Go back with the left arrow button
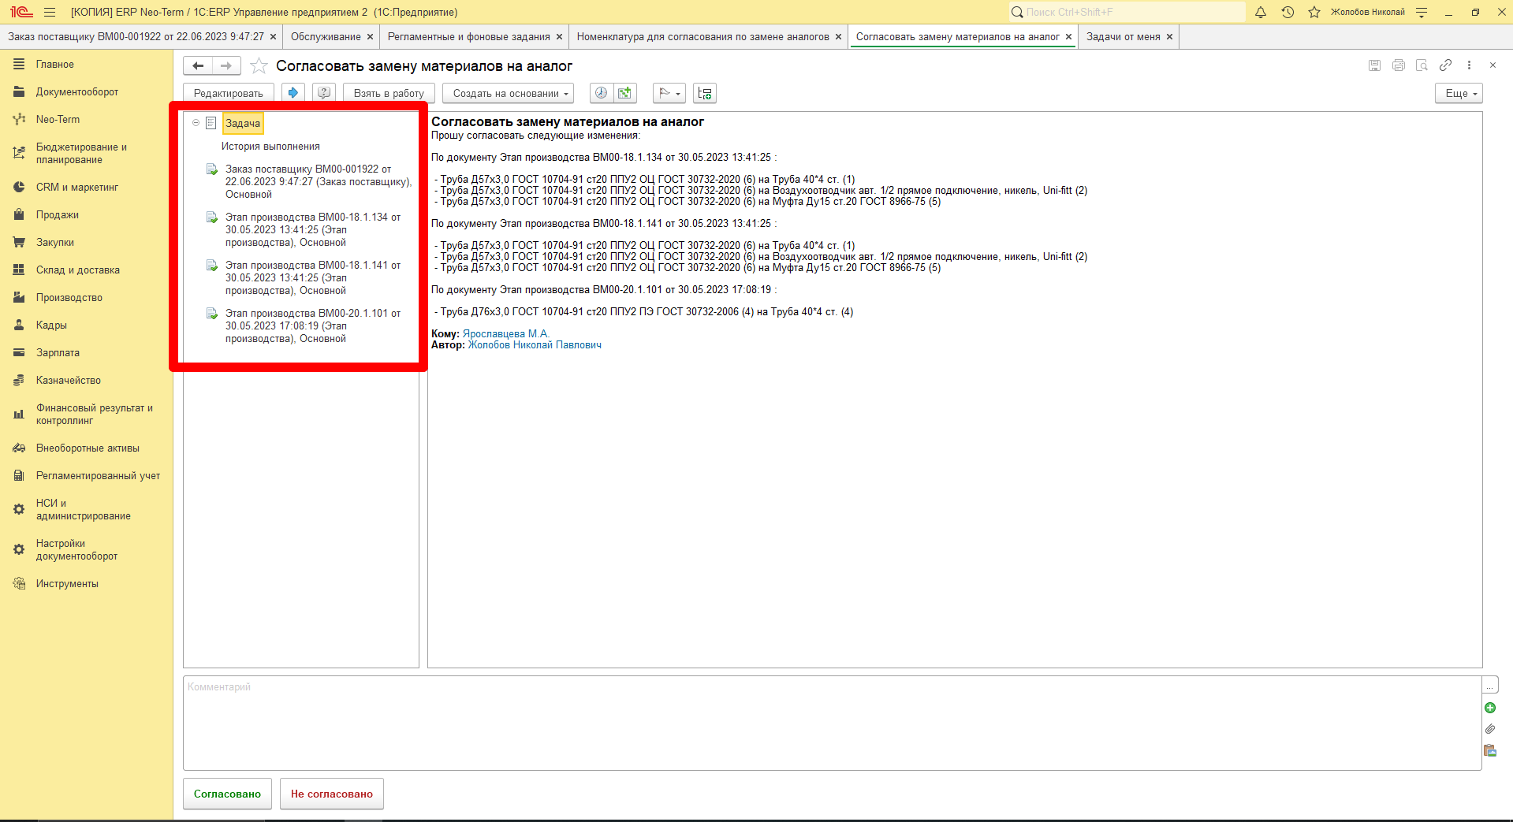The width and height of the screenshot is (1513, 822). pyautogui.click(x=198, y=66)
